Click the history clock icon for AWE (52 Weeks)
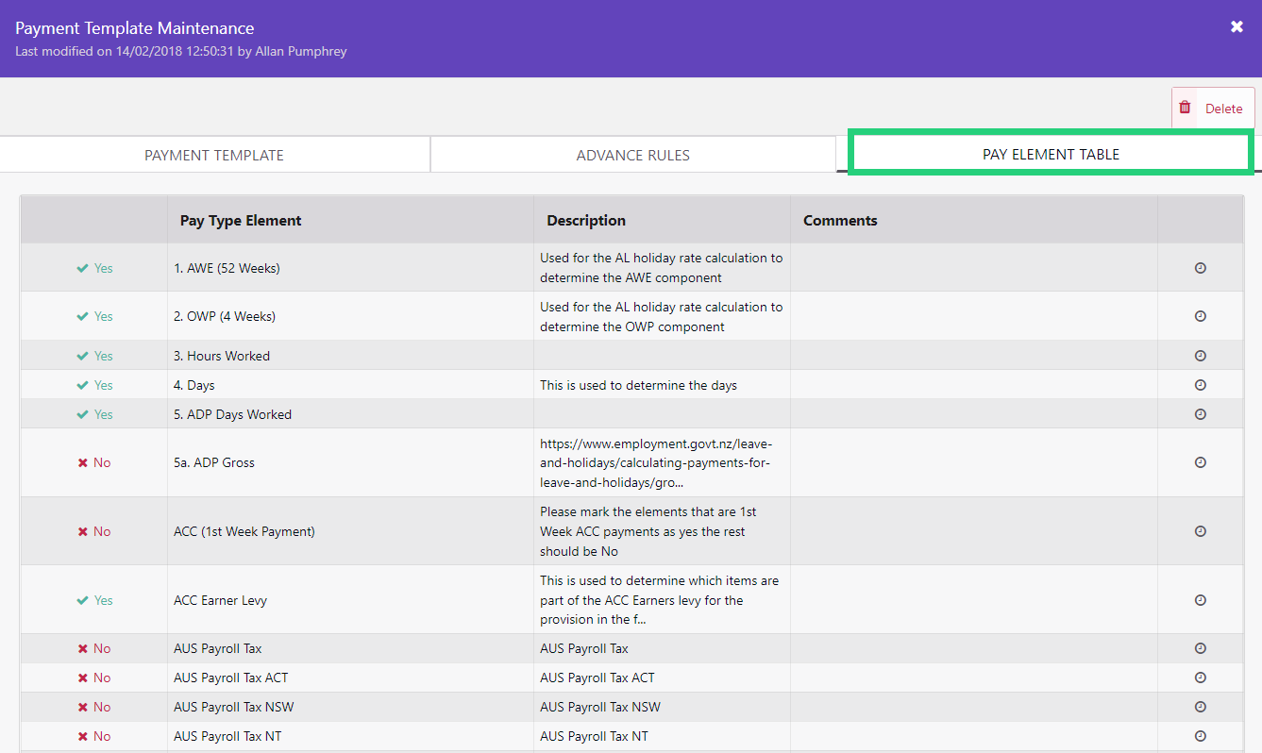Screen dimensions: 1262x753 (1200, 268)
